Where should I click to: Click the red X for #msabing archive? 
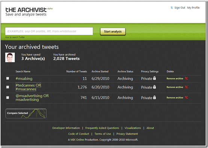click(186, 78)
